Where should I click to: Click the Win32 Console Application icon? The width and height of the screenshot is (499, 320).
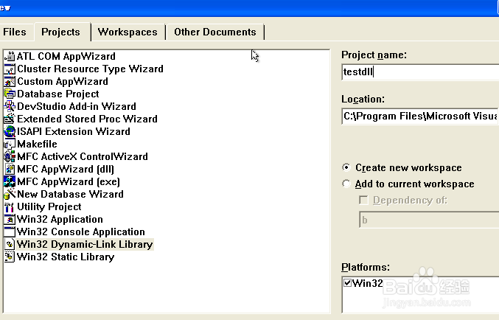pyautogui.click(x=10, y=232)
